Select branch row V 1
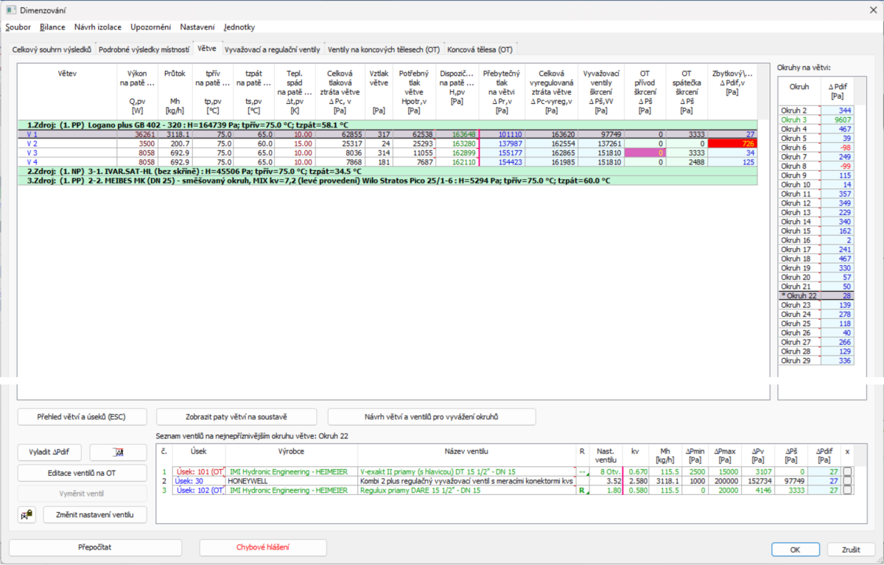The width and height of the screenshot is (884, 565). click(x=387, y=135)
